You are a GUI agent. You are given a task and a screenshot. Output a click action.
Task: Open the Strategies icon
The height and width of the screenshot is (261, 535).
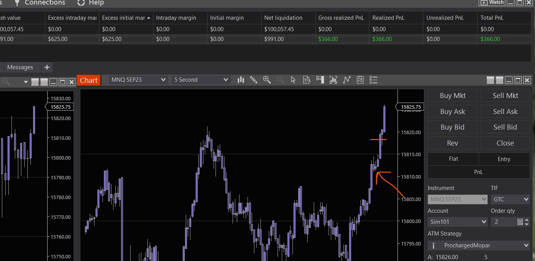click(x=360, y=80)
